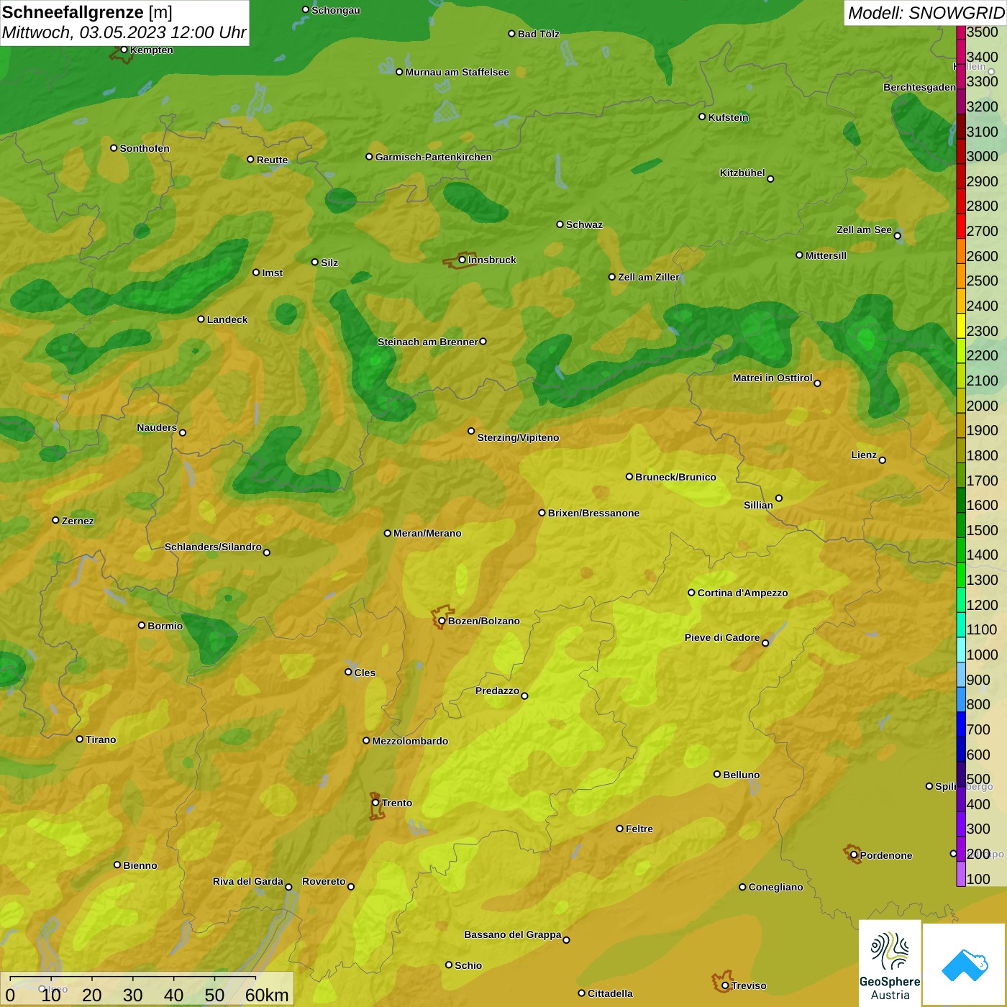This screenshot has width=1007, height=1007.
Task: Click the 100 value on the legend
Action: click(x=979, y=879)
